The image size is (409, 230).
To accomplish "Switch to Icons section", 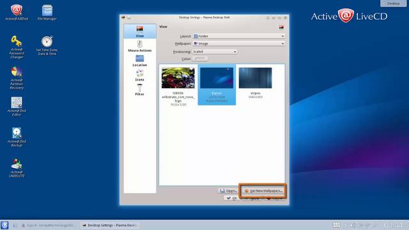I will coord(140,75).
